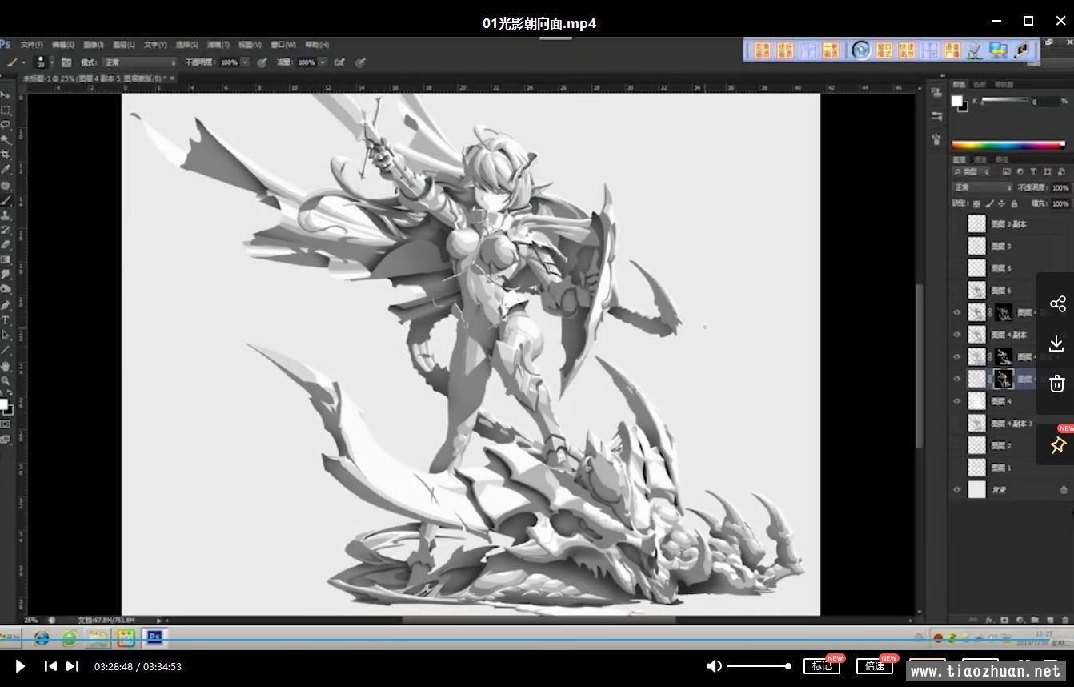This screenshot has width=1074, height=687.
Task: Click the download icon on right sidebar
Action: click(1057, 343)
